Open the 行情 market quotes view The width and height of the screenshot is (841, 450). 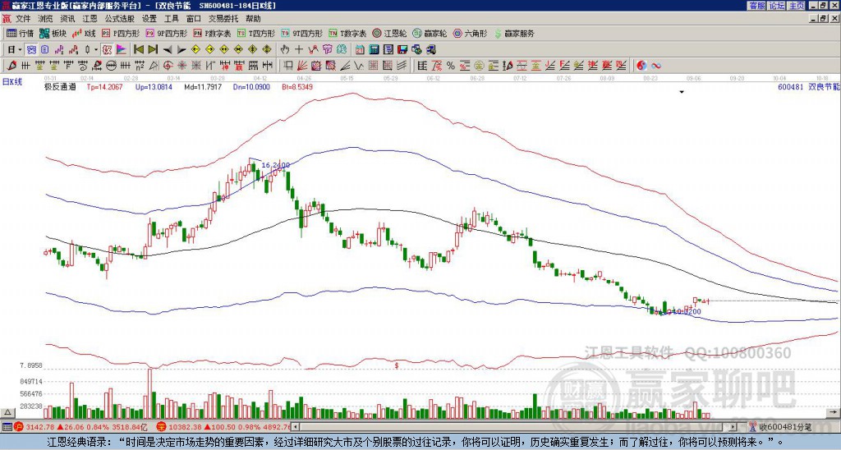pyautogui.click(x=20, y=33)
